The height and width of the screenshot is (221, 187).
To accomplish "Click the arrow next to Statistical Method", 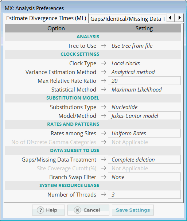I will pos(104,89).
